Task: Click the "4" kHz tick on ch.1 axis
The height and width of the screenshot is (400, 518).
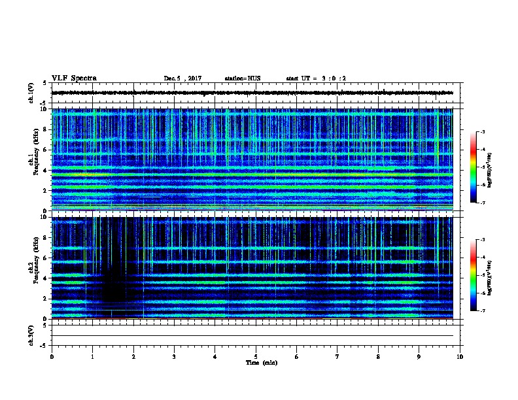Action: coord(45,171)
